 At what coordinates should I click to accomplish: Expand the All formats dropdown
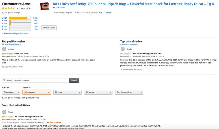tap(98, 92)
